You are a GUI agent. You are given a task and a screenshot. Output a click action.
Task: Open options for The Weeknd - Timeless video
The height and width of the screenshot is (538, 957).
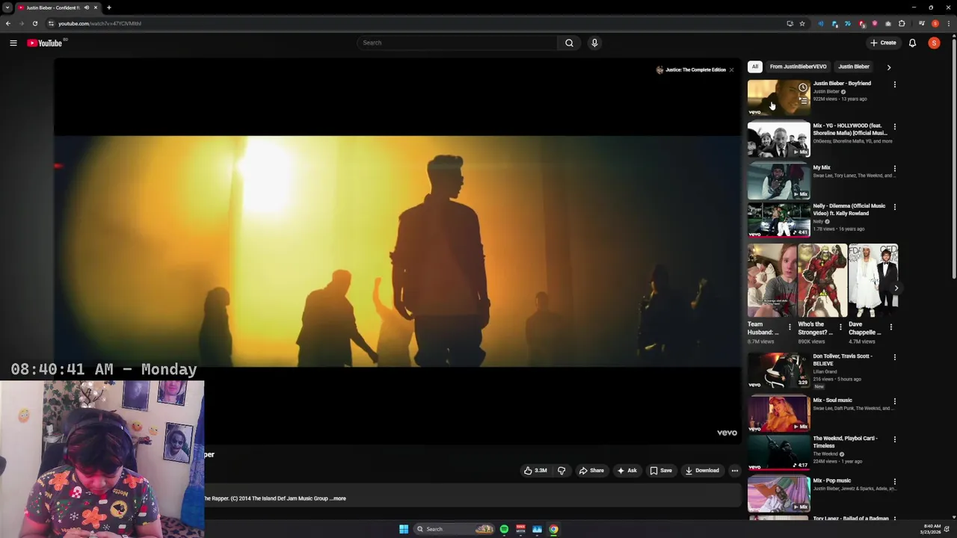pos(894,439)
